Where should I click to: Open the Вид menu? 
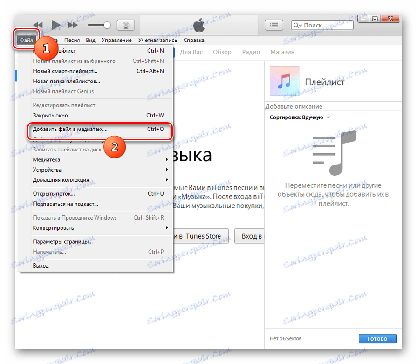click(x=90, y=40)
